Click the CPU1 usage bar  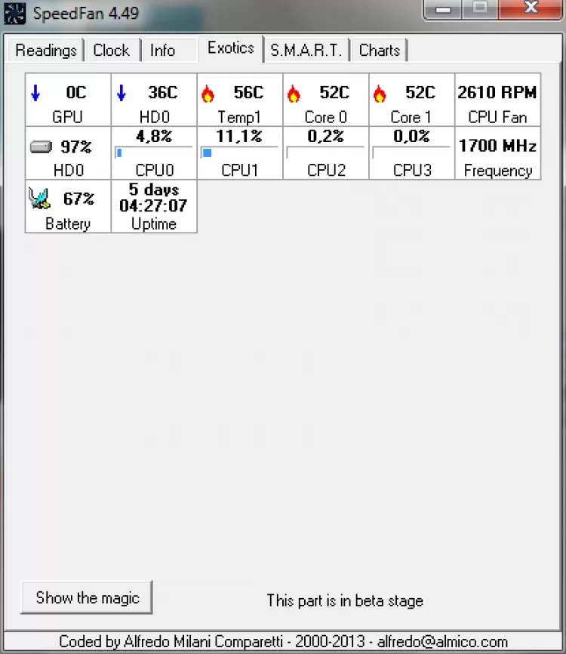240,153
